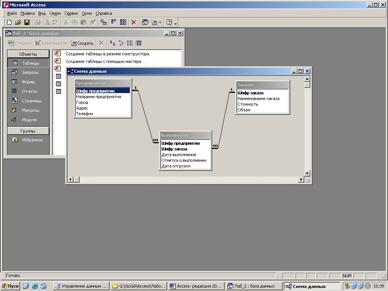Open the Сервис menu
The width and height of the screenshot is (388, 291).
(71, 13)
